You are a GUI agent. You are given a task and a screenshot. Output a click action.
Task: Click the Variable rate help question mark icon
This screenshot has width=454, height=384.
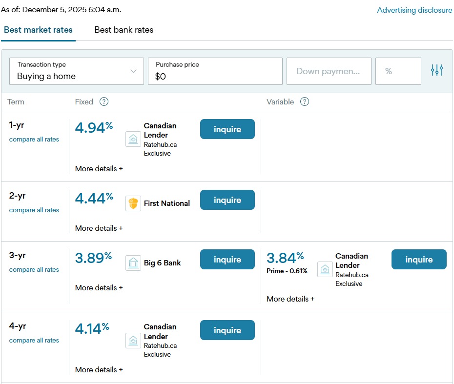click(x=305, y=102)
